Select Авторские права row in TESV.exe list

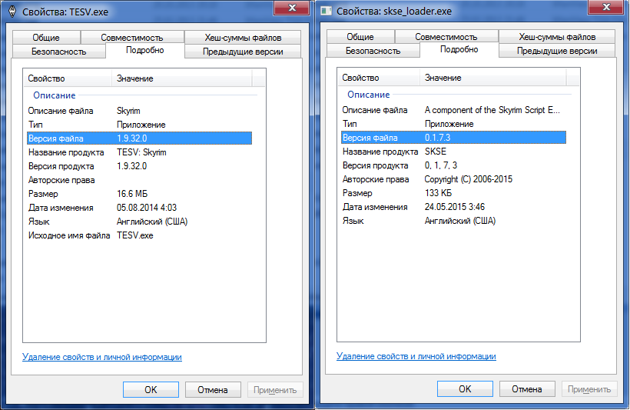[x=139, y=180]
